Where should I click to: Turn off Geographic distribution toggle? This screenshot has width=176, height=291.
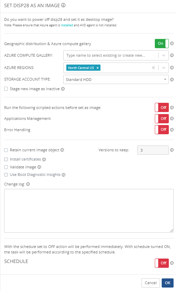coord(162,43)
